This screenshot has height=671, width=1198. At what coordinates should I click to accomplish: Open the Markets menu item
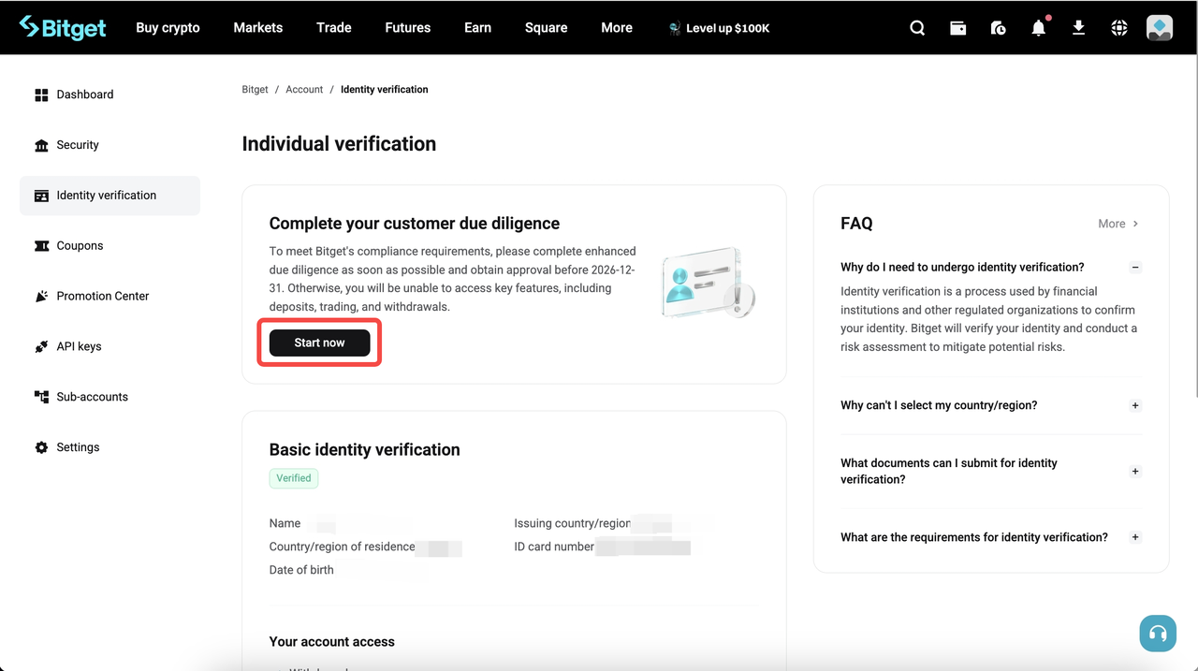(257, 27)
